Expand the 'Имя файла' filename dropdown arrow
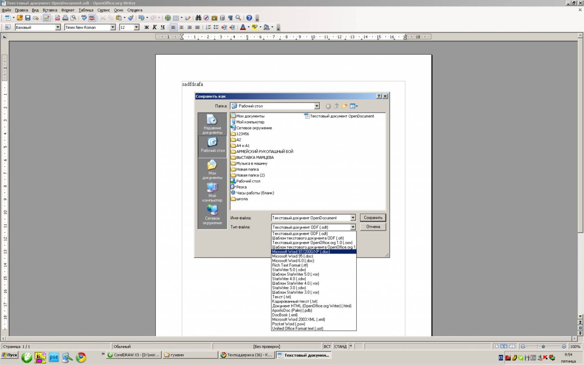The height and width of the screenshot is (365, 584). tap(353, 218)
